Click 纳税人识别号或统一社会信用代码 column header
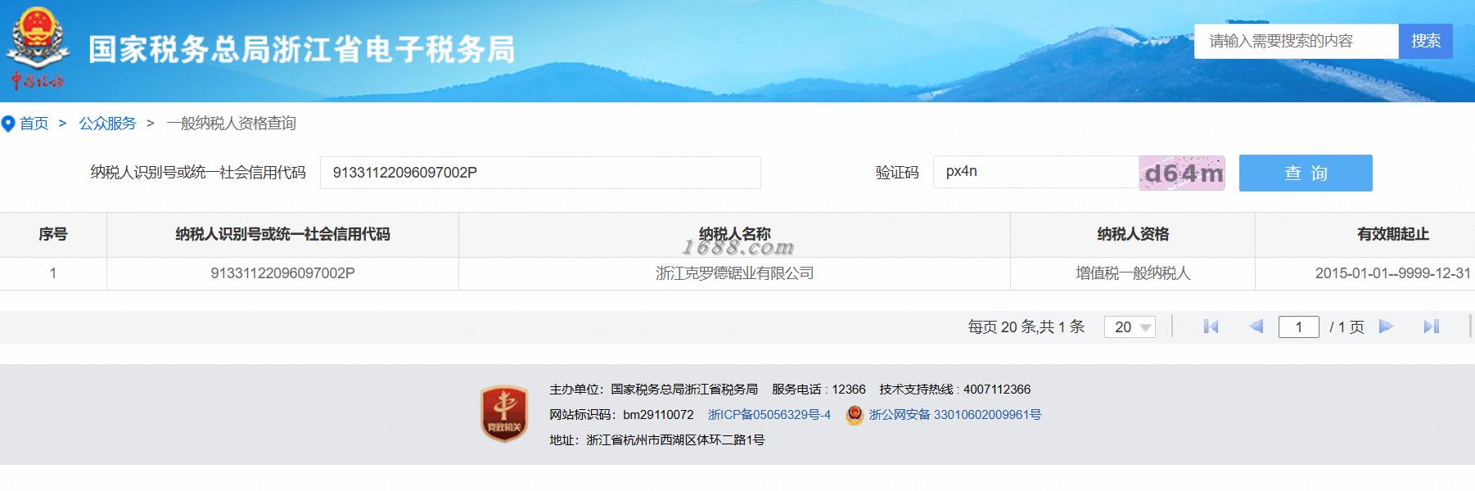Screen dimensions: 1475x491 point(282,235)
